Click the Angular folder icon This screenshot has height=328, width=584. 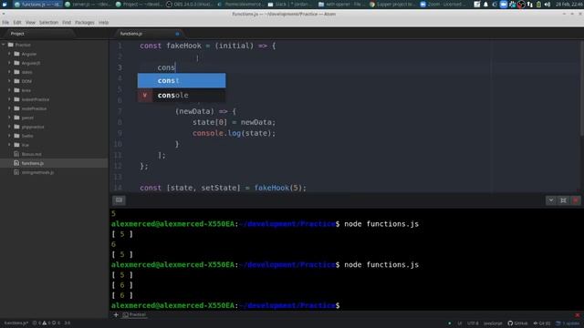tap(16, 54)
